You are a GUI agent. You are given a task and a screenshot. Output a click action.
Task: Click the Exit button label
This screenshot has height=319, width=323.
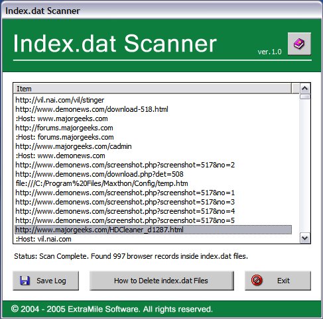(283, 281)
